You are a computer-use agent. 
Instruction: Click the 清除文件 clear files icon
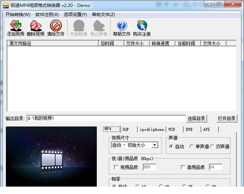tap(56, 28)
